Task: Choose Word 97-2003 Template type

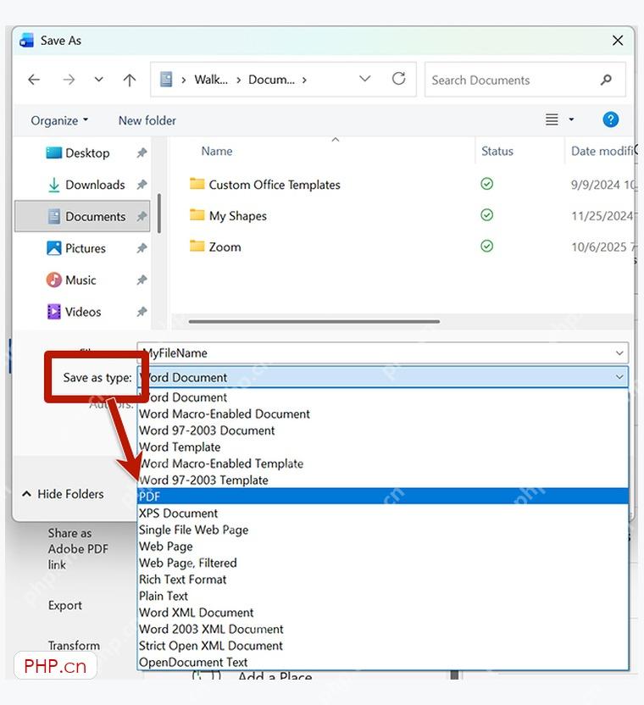Action: [383, 480]
